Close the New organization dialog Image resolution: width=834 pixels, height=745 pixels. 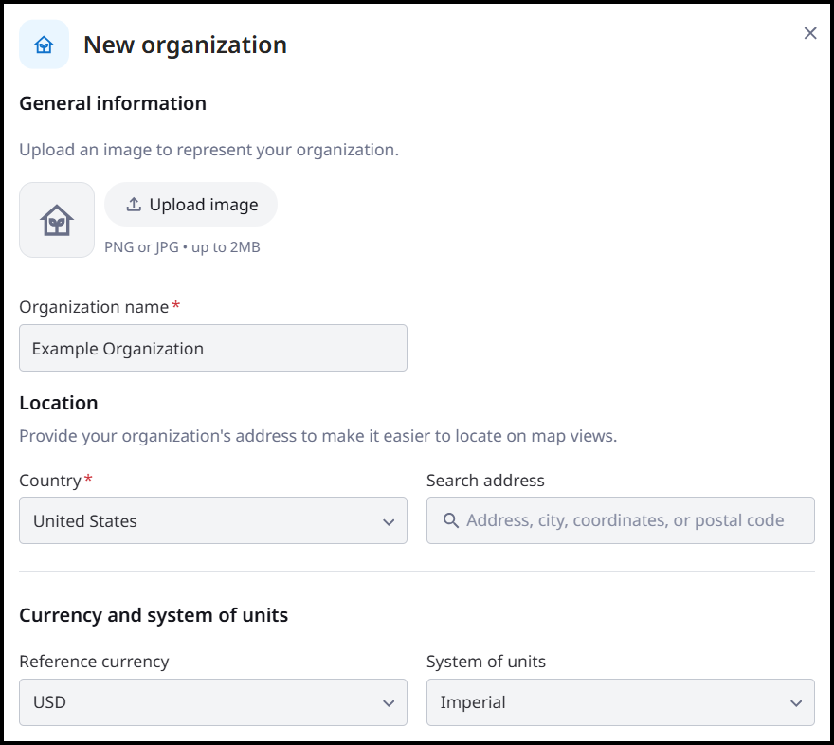point(810,33)
